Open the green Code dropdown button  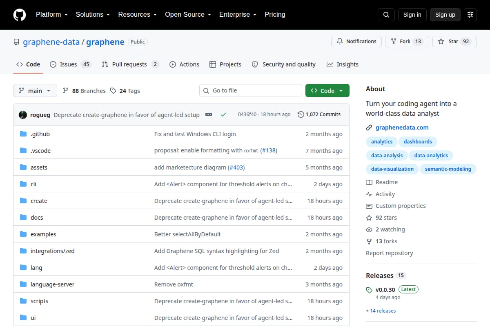[x=327, y=90]
